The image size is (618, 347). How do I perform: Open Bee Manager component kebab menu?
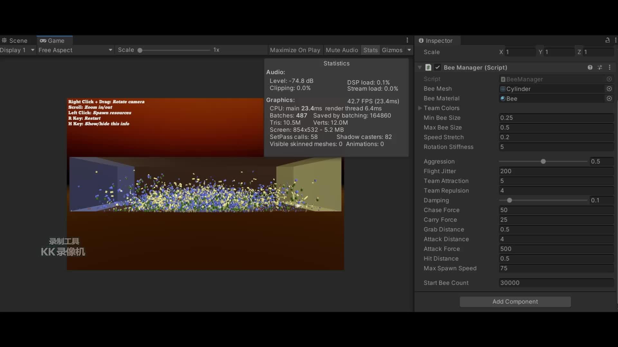click(x=610, y=67)
